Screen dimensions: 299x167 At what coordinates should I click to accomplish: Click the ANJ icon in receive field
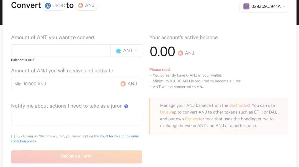pos(123,84)
